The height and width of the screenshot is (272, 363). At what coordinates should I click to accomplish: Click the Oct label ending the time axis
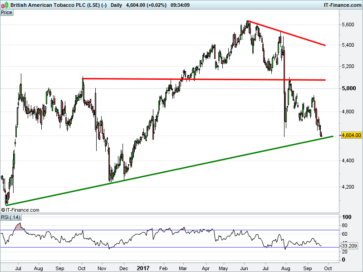328,268
